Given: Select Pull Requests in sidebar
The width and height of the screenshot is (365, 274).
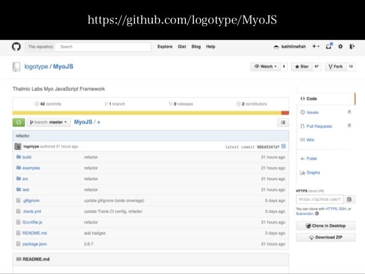Looking at the screenshot, I should coord(326,126).
